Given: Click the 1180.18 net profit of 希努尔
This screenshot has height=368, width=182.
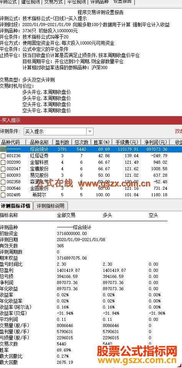Looking at the screenshot, I should 159,195.
